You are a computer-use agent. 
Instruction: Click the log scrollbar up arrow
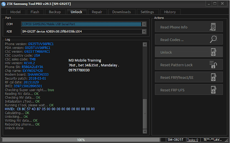click(145, 45)
